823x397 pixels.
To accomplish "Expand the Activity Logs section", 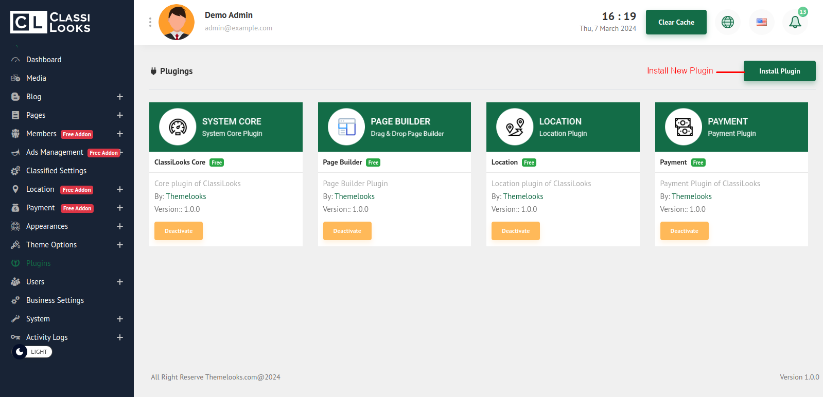I will click(x=120, y=337).
